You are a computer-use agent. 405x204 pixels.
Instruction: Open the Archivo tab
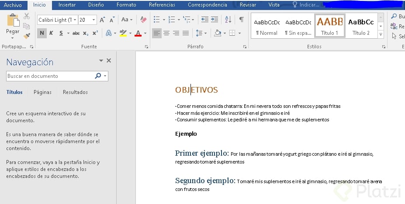point(13,5)
